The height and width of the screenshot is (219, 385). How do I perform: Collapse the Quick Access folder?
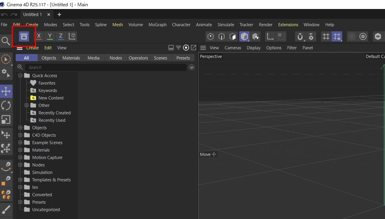[20, 76]
